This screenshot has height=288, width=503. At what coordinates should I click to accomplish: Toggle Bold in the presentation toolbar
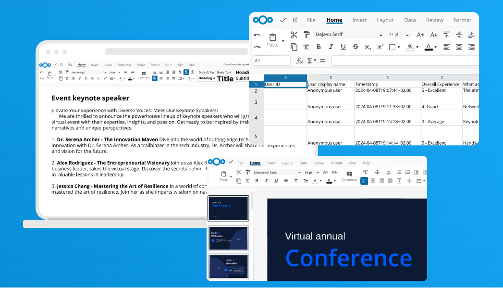pyautogui.click(x=257, y=181)
